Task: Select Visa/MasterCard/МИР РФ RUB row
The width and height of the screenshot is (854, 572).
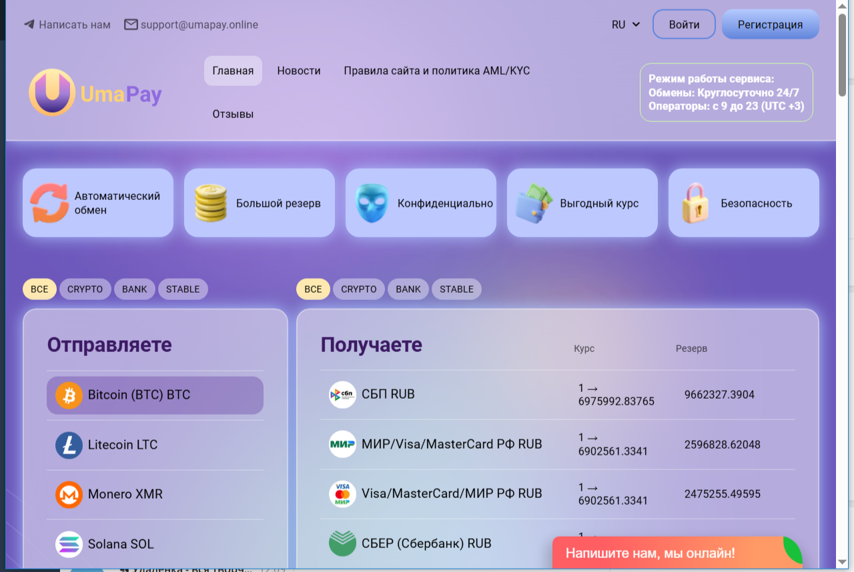Action: 558,494
